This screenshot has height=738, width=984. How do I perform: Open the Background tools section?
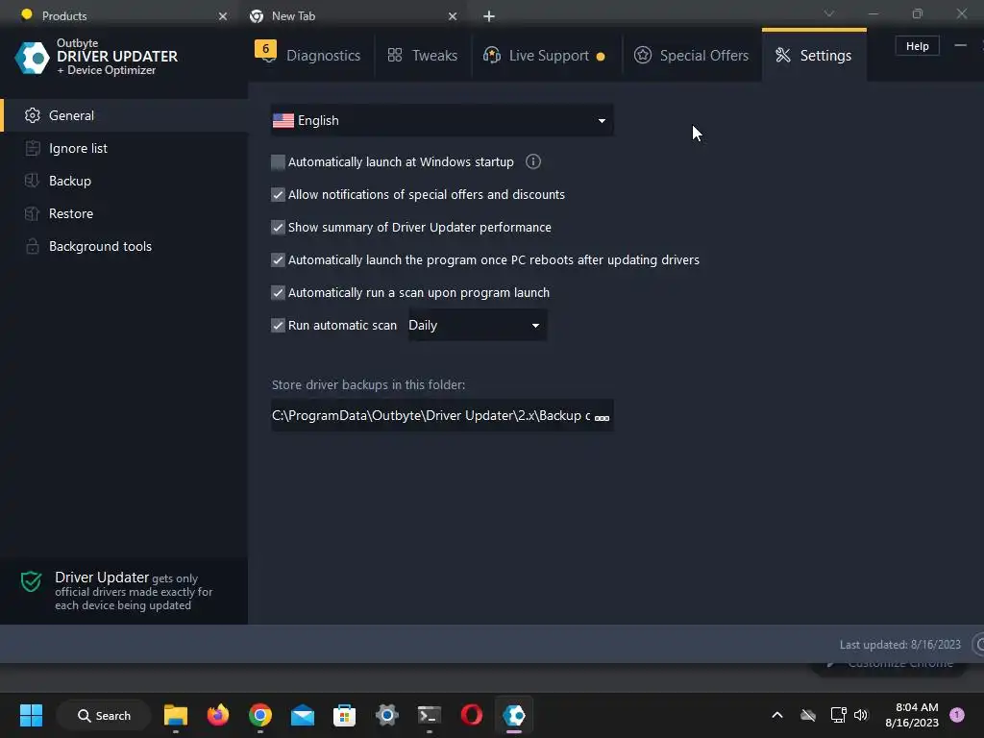[124, 246]
